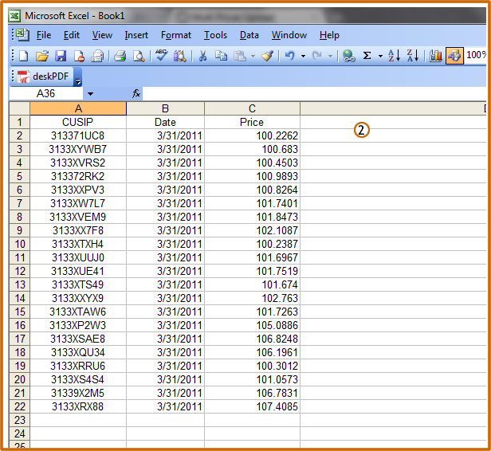
Task: Click the Permission document icon
Action: (79, 56)
